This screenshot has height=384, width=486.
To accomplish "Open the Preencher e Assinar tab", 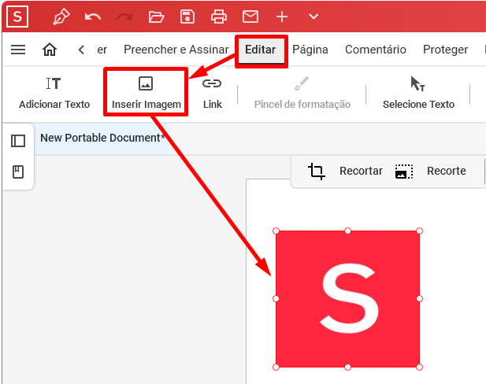I will click(x=176, y=50).
